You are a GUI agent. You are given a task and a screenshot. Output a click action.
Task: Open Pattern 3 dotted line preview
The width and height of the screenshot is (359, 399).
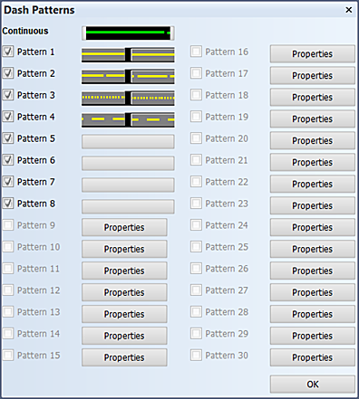tap(128, 98)
